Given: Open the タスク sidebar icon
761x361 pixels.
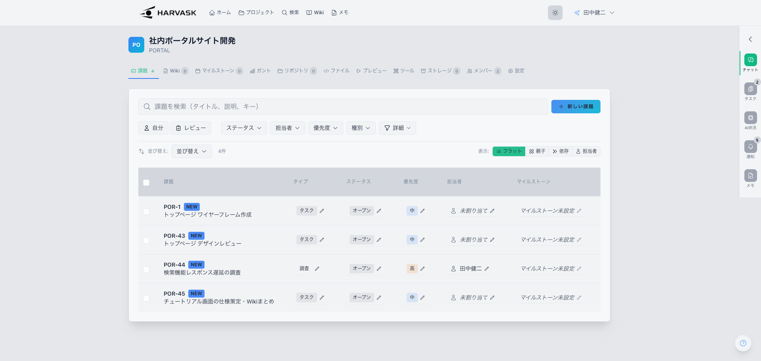Looking at the screenshot, I should pyautogui.click(x=750, y=89).
